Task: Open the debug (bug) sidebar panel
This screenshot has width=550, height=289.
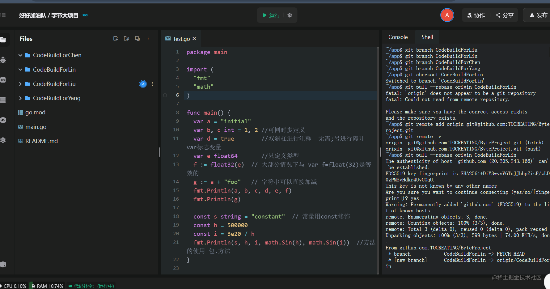Action: (x=3, y=60)
